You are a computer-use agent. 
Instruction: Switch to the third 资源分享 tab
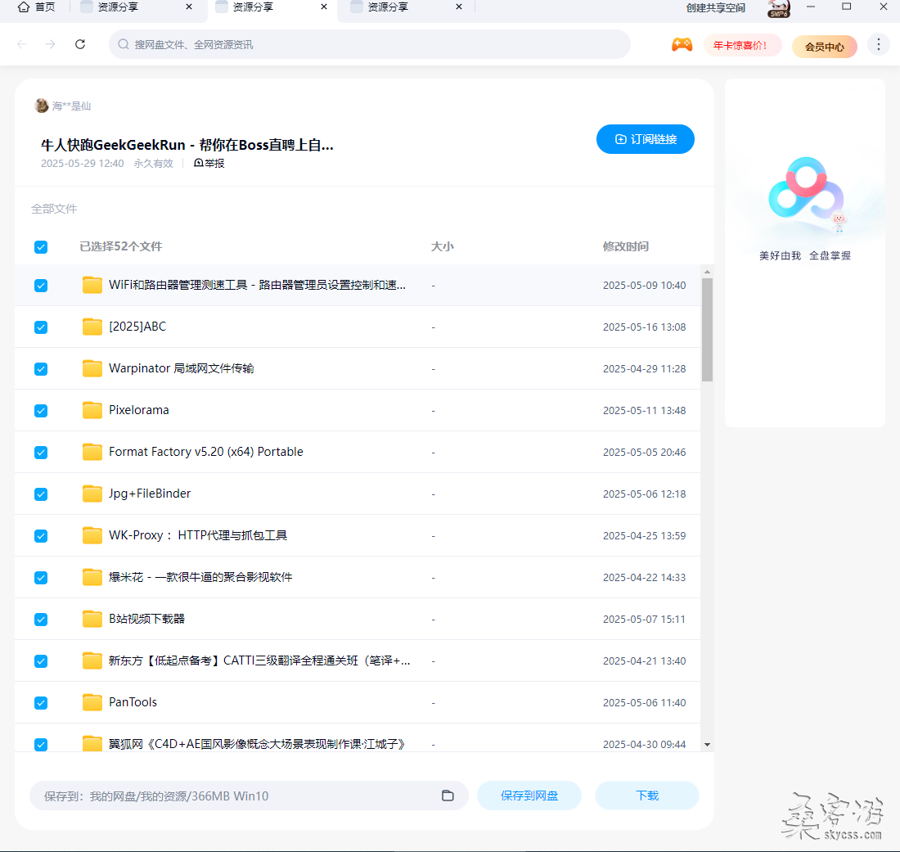pos(401,7)
